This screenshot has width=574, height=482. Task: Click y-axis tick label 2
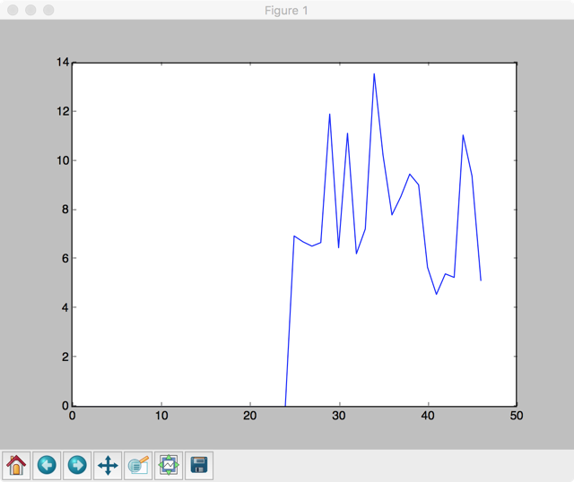(65, 357)
